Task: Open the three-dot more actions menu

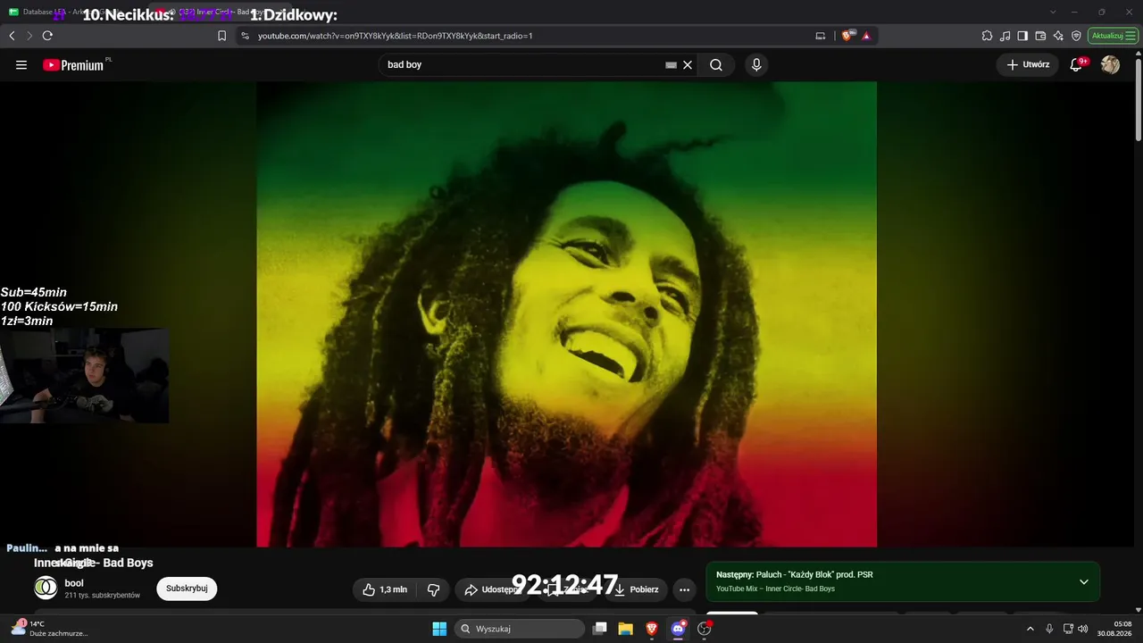Action: (x=684, y=589)
